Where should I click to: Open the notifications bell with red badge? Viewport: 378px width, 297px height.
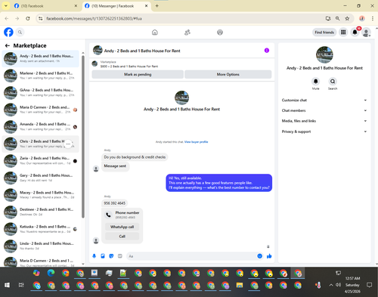[355, 32]
